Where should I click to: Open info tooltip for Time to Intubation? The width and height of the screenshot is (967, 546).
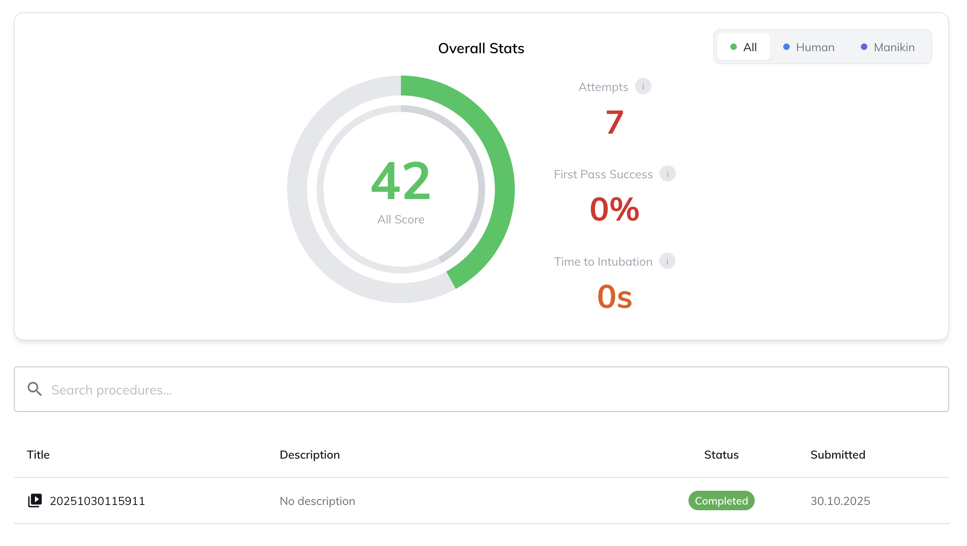pyautogui.click(x=667, y=261)
